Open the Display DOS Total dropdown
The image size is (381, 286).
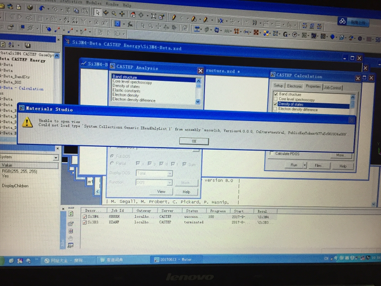click(170, 174)
